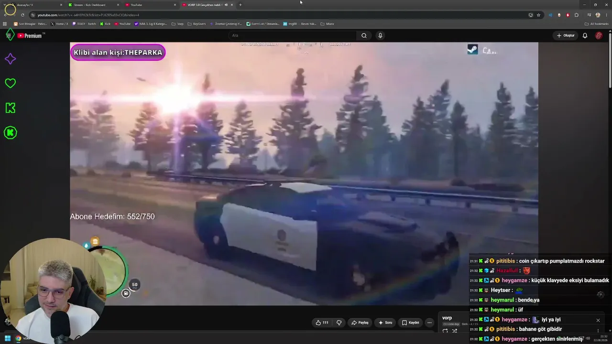Share the video with Paylaş
This screenshot has width=612, height=344.
tap(360, 322)
